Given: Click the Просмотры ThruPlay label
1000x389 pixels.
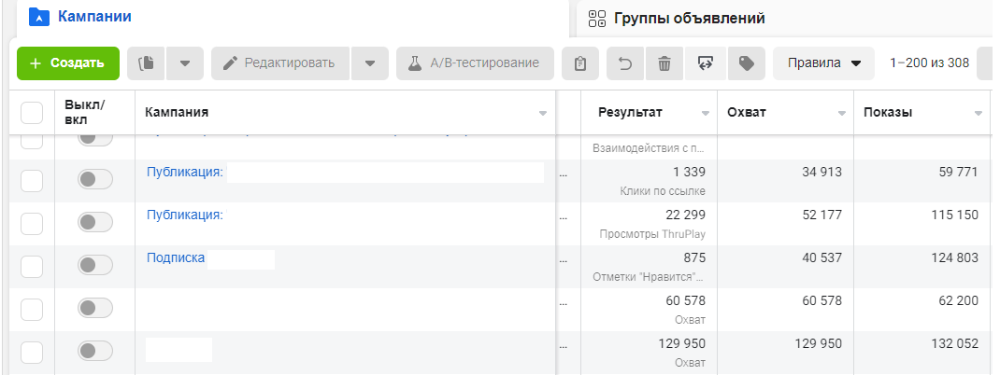Looking at the screenshot, I should click(x=652, y=234).
